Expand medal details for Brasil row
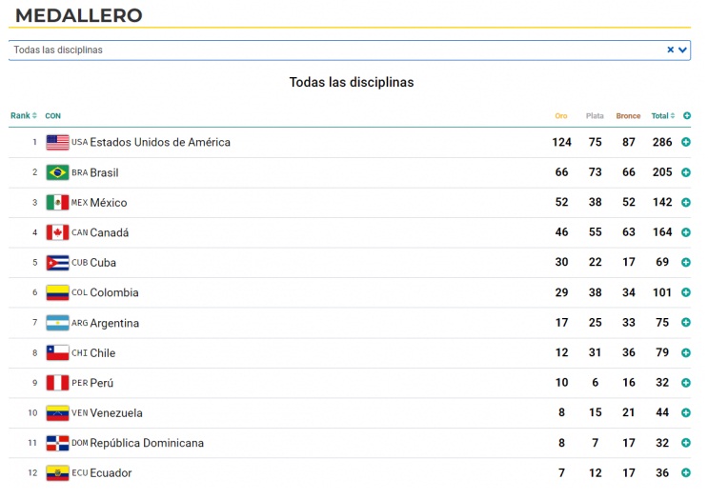 click(x=686, y=172)
